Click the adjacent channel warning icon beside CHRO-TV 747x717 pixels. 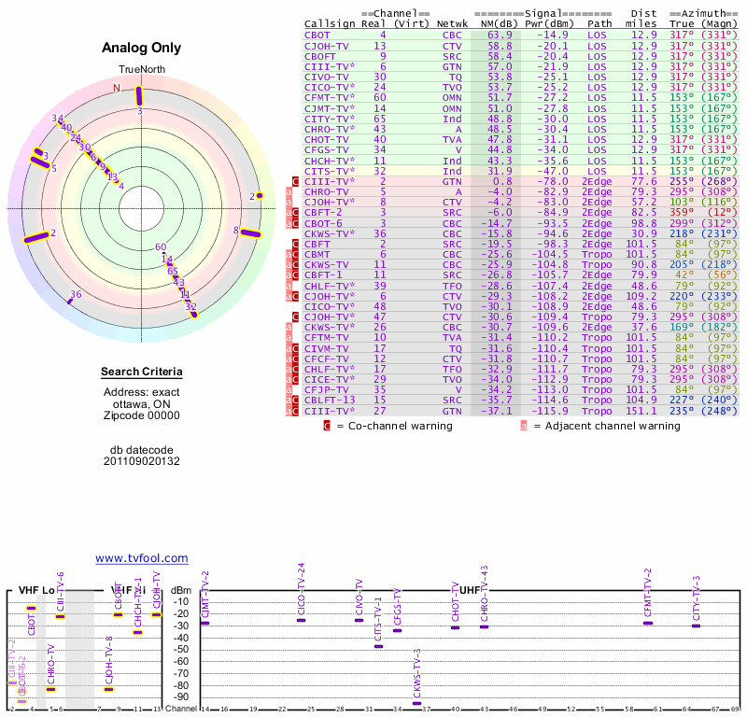pyautogui.click(x=289, y=192)
